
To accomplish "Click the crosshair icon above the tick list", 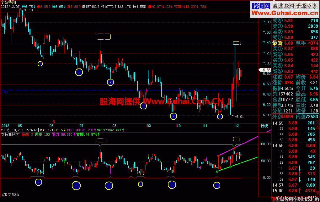I will (x=317, y=122).
